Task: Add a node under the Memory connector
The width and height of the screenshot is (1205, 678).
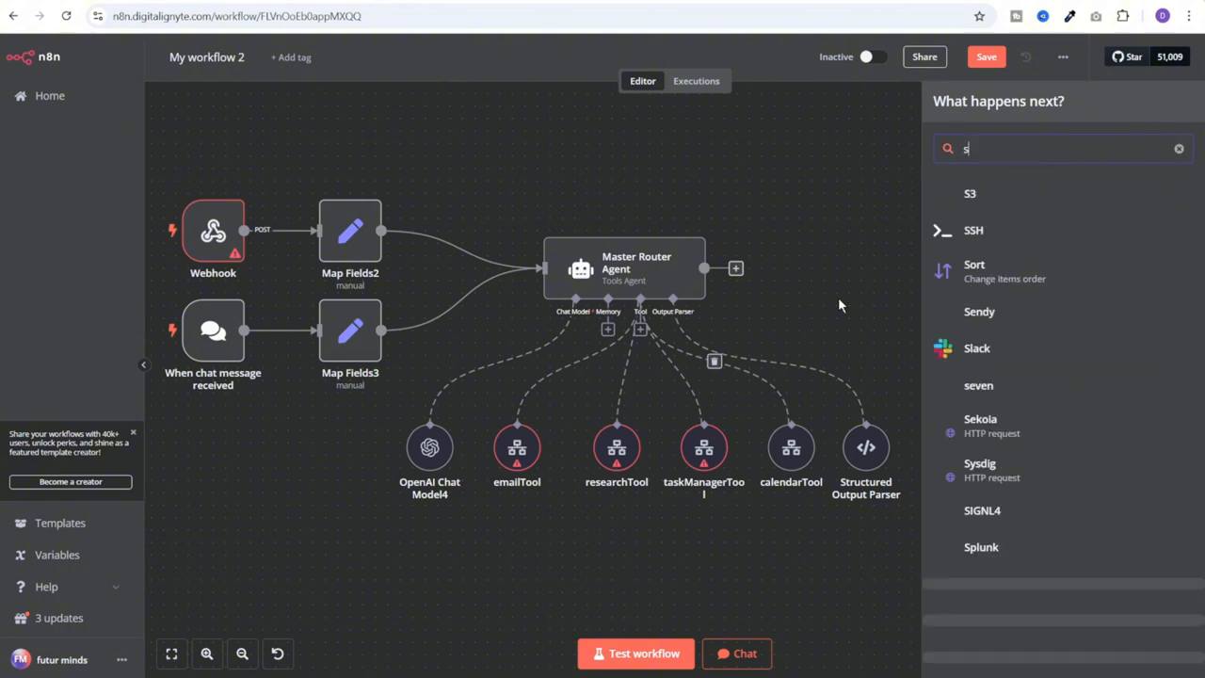Action: pos(608,329)
